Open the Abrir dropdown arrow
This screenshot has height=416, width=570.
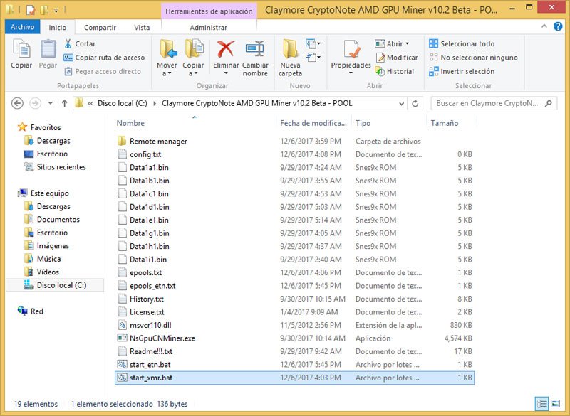(x=407, y=43)
